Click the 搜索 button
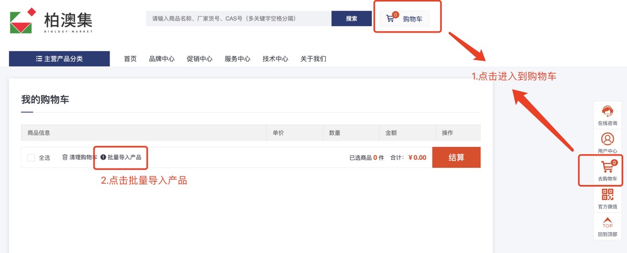The height and width of the screenshot is (253, 627). pyautogui.click(x=352, y=18)
